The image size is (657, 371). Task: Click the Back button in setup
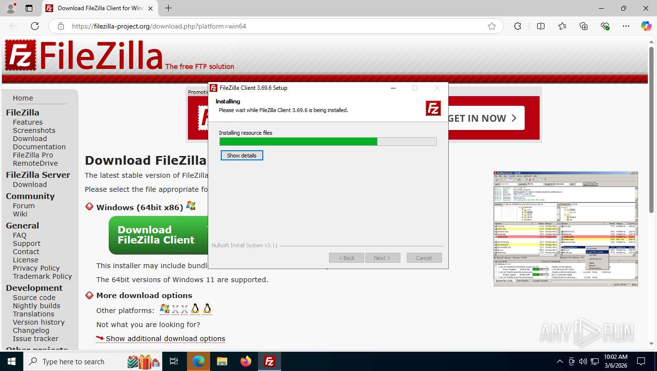pos(346,258)
